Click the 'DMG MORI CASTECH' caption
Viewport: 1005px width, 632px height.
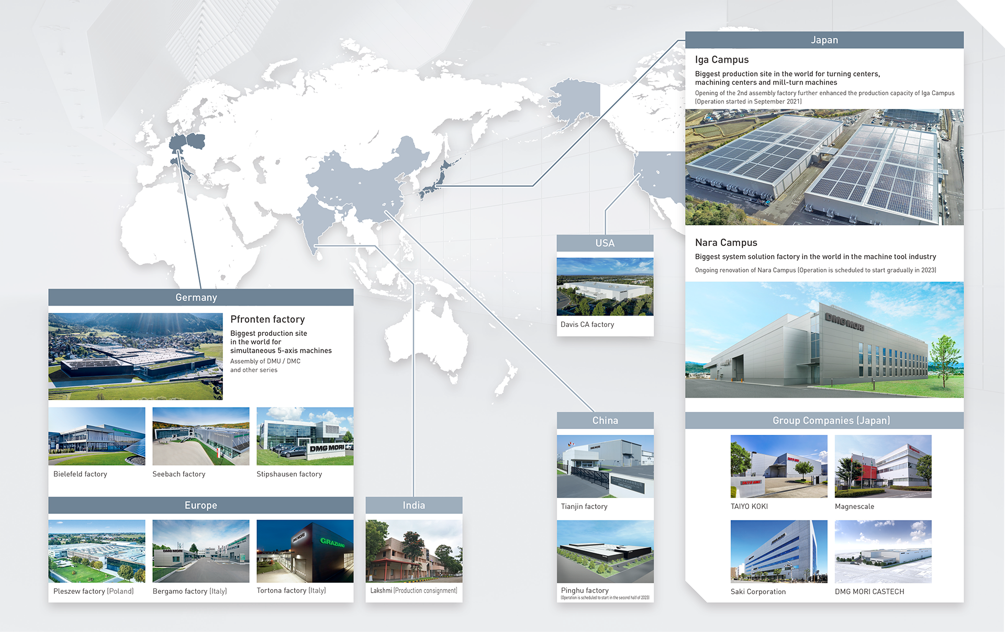coord(870,592)
